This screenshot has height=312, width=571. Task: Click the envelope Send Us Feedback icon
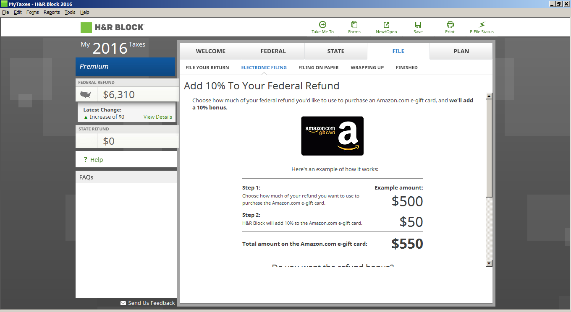(123, 303)
